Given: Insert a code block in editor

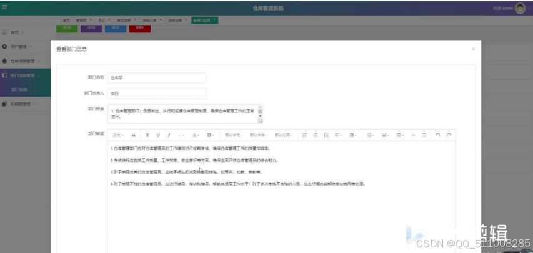Looking at the screenshot, I should point(414,135).
